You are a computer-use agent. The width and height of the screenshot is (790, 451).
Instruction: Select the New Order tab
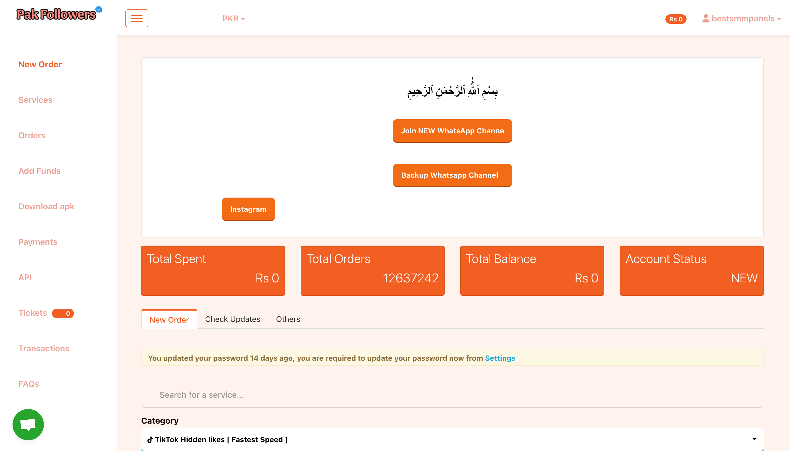coord(169,320)
